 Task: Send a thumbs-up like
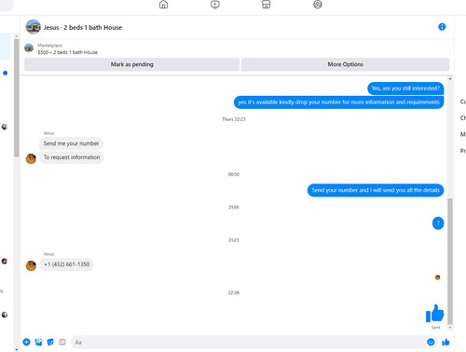pyautogui.click(x=445, y=342)
